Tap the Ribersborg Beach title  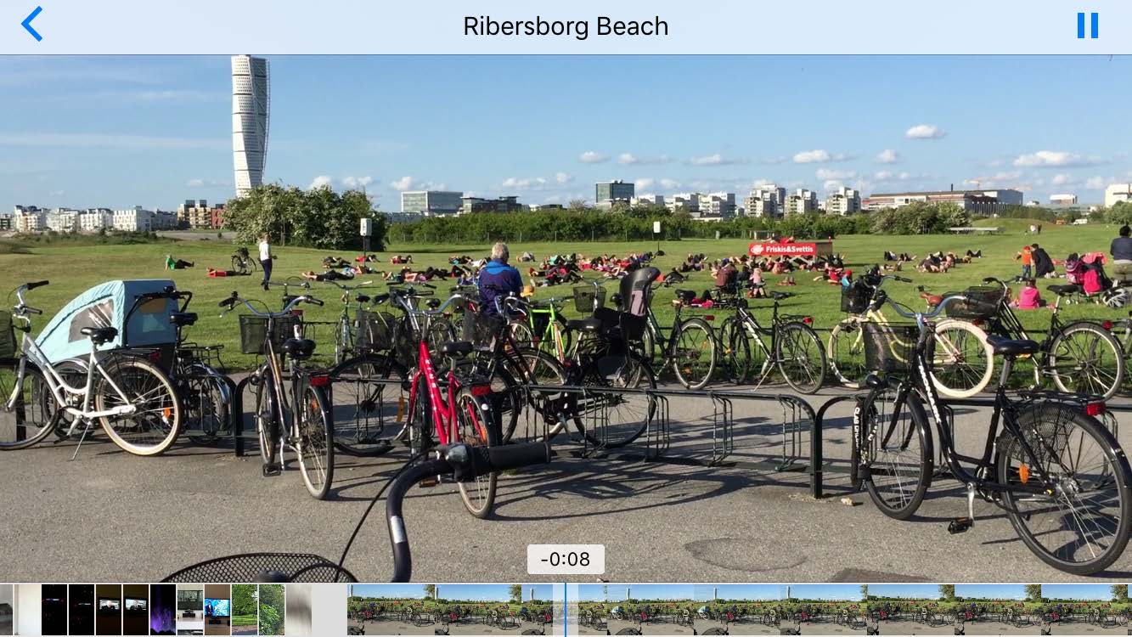[x=566, y=26]
